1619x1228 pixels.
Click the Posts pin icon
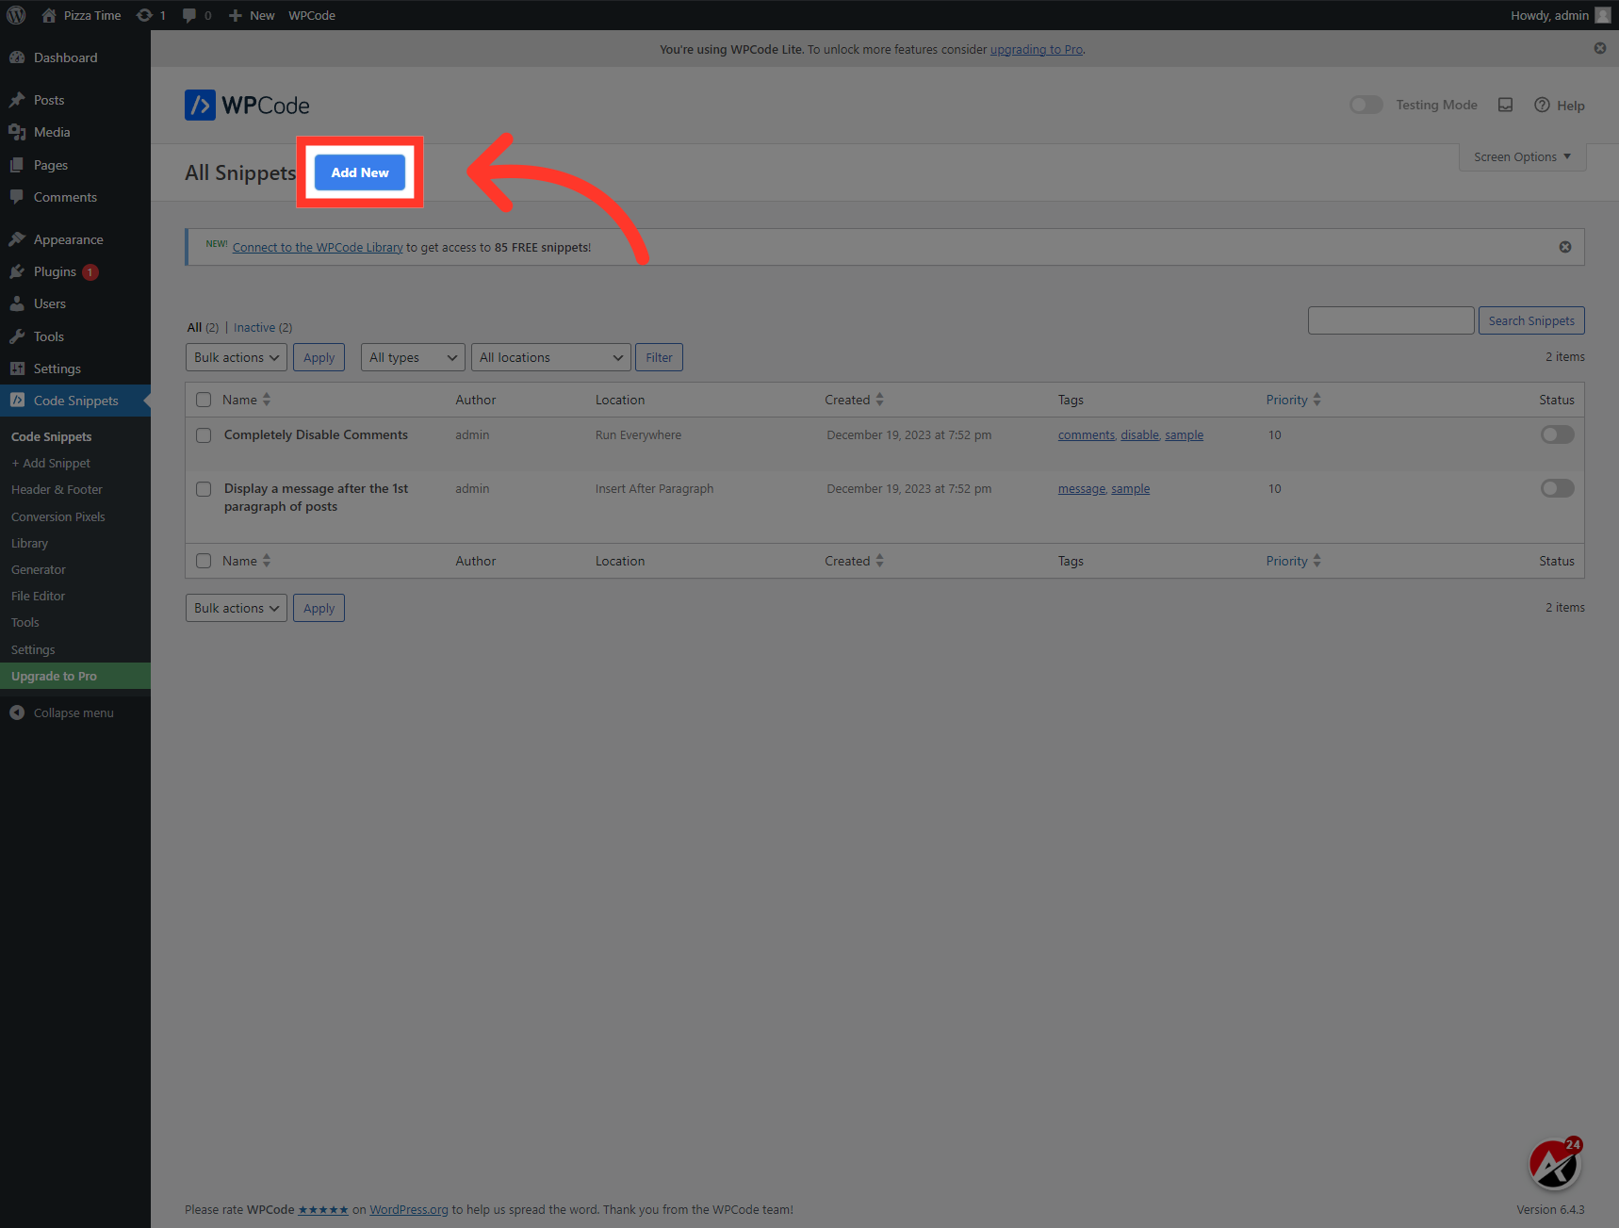coord(17,100)
